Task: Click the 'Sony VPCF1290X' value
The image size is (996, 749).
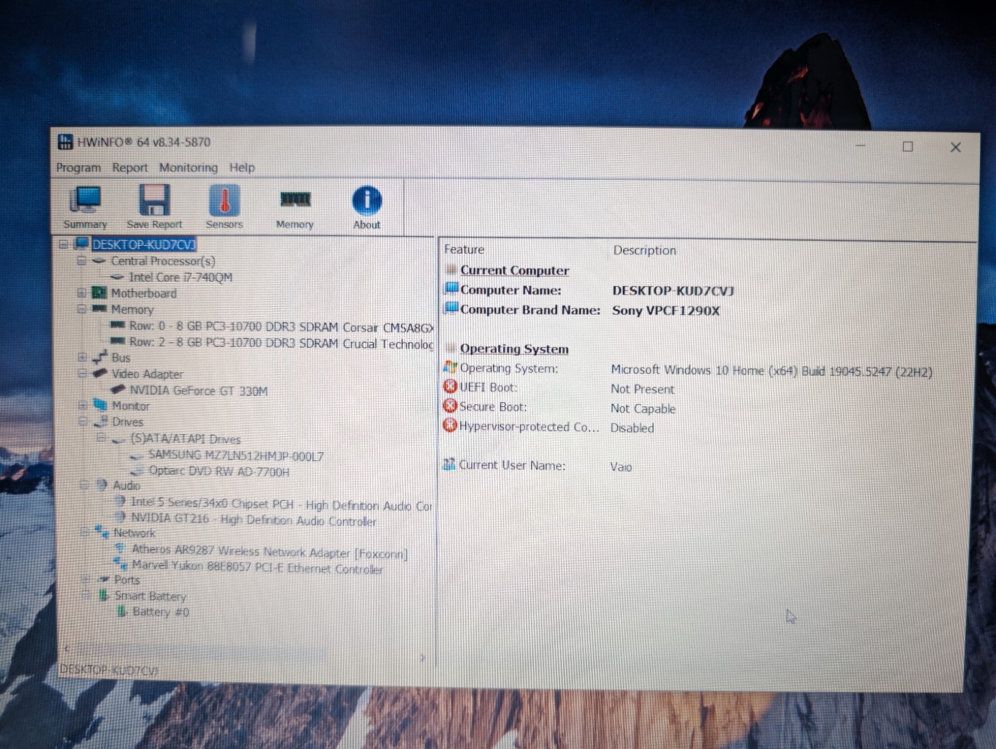Action: pyautogui.click(x=665, y=310)
